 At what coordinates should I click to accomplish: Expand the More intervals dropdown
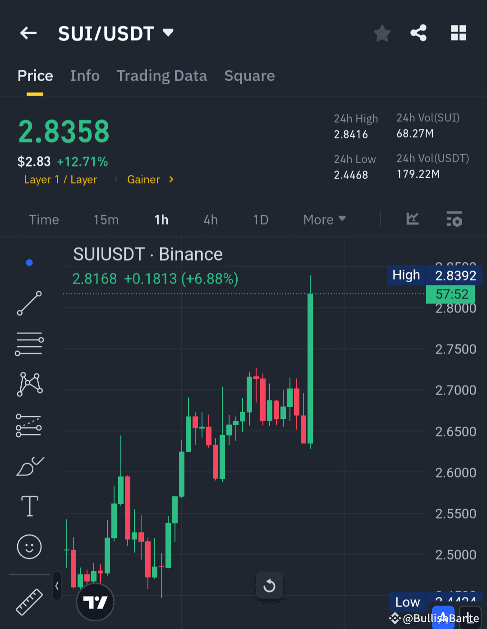pos(324,220)
